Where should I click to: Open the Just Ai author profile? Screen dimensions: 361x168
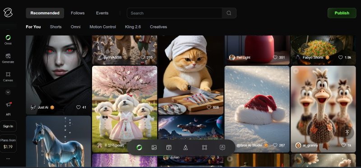click(40, 107)
